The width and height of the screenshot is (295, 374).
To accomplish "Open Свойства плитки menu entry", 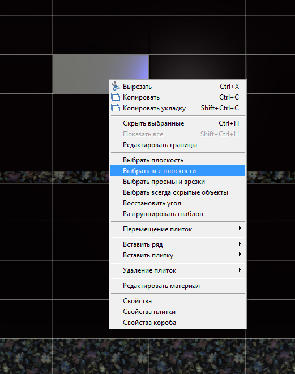I will click(178, 312).
